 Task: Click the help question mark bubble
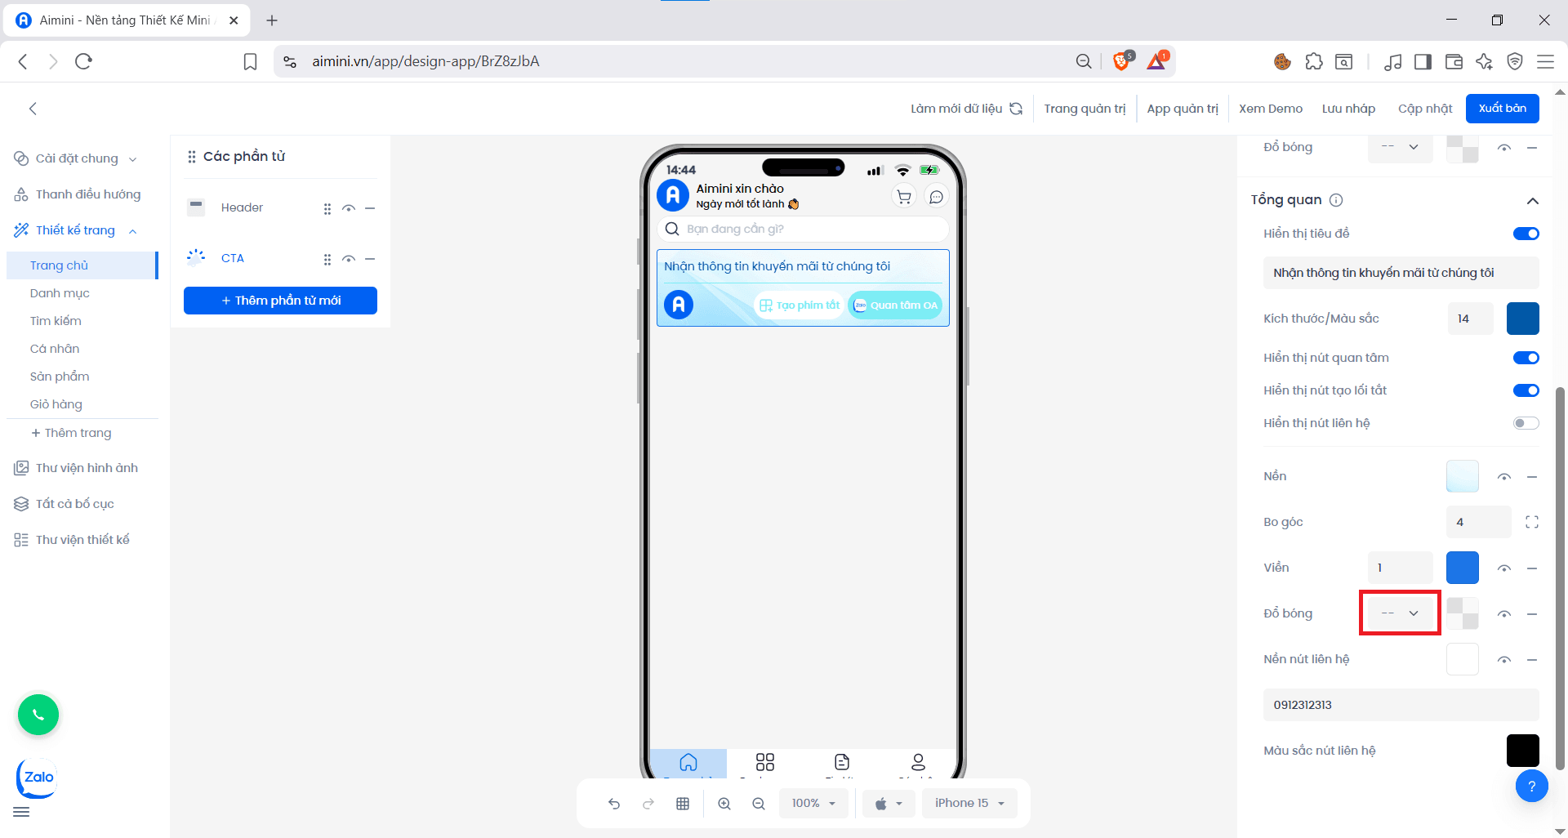tap(1532, 786)
